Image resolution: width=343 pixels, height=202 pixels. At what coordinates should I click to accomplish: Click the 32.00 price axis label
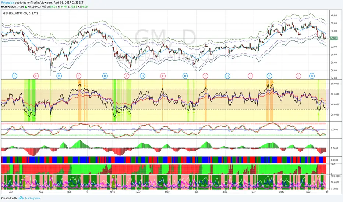[x=333, y=47]
